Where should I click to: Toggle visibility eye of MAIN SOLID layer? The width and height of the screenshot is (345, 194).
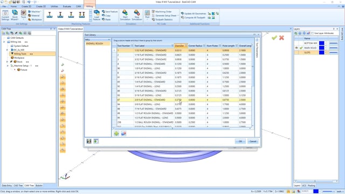[296, 48]
